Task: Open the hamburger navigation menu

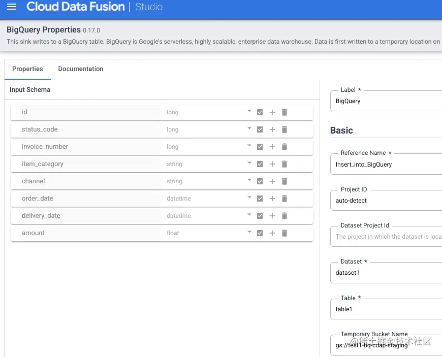Action: tap(11, 7)
